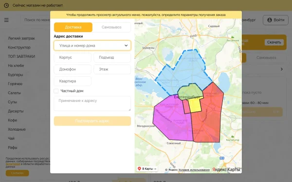
Task: Focus the Подъезд input field
Action: tap(112, 58)
